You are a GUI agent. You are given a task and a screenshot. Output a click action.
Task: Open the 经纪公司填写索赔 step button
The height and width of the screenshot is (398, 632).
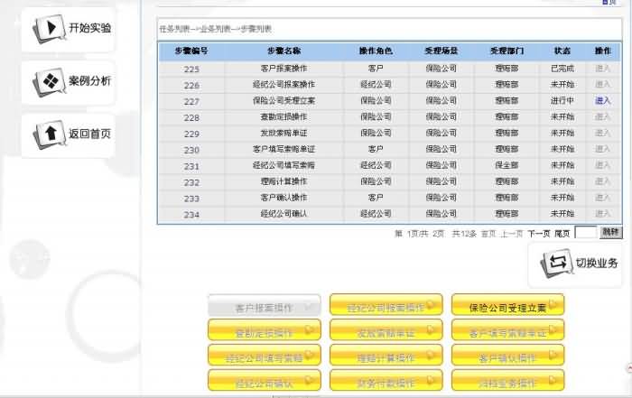(x=264, y=356)
